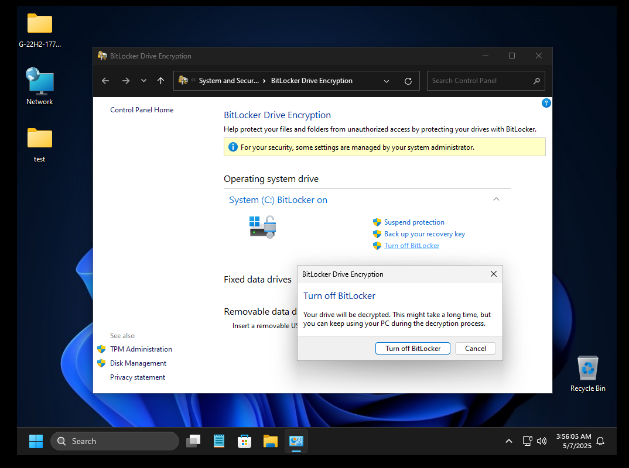Open the clock showing 3:56:05 AM
This screenshot has width=629, height=468.
[x=573, y=441]
